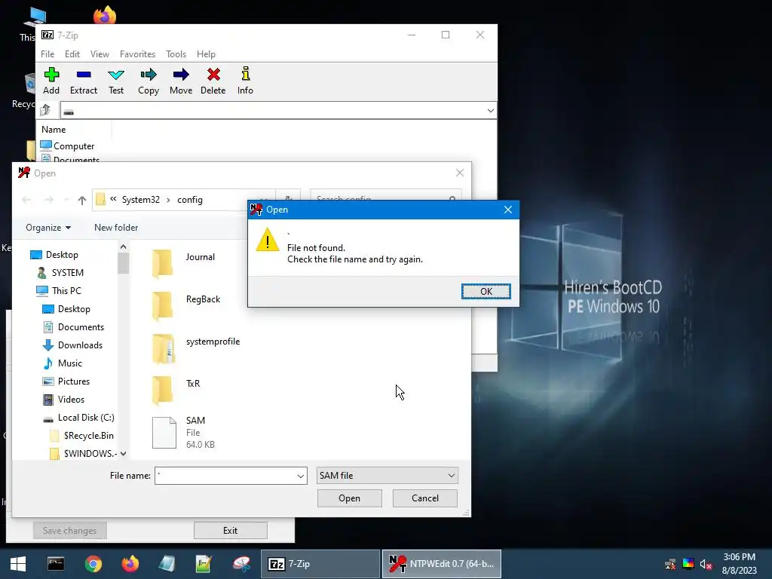Click the Back arrow in Open dialog
Viewport: 772px width, 579px height.
coord(26,200)
